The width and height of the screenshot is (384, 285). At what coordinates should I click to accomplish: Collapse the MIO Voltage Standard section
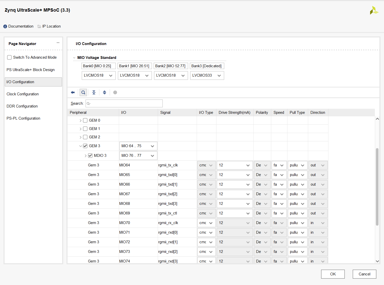pyautogui.click(x=74, y=58)
